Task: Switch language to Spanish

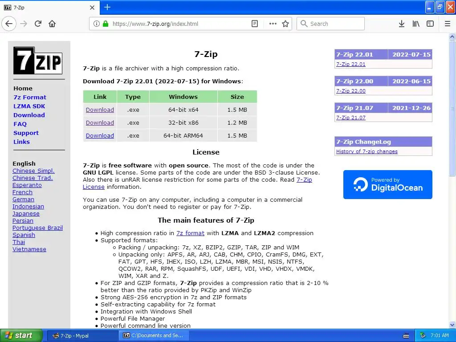Action: (x=24, y=235)
